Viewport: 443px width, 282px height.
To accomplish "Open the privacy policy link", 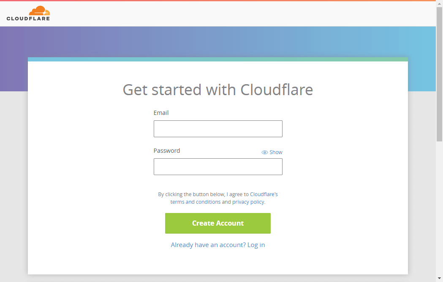I will [x=248, y=202].
